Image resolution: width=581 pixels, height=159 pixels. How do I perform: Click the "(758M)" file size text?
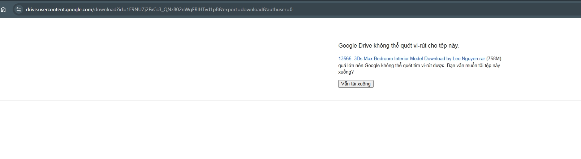(494, 58)
